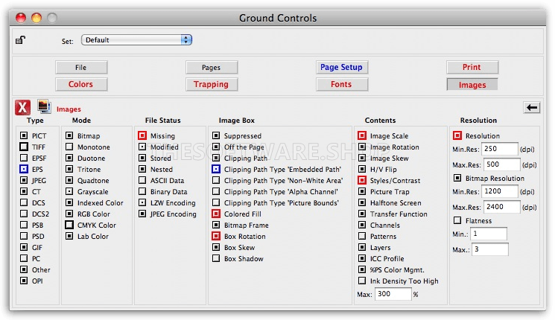Toggle the Lab Color checkbox
This screenshot has width=555, height=320.
click(x=69, y=236)
